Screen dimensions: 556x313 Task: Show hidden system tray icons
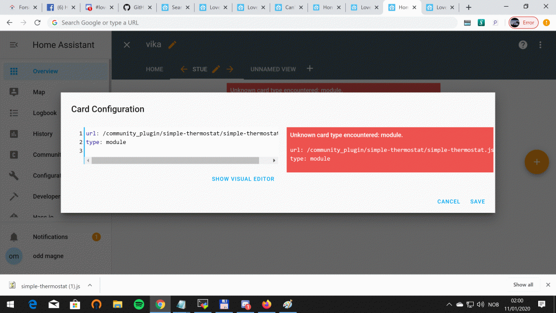(x=449, y=305)
